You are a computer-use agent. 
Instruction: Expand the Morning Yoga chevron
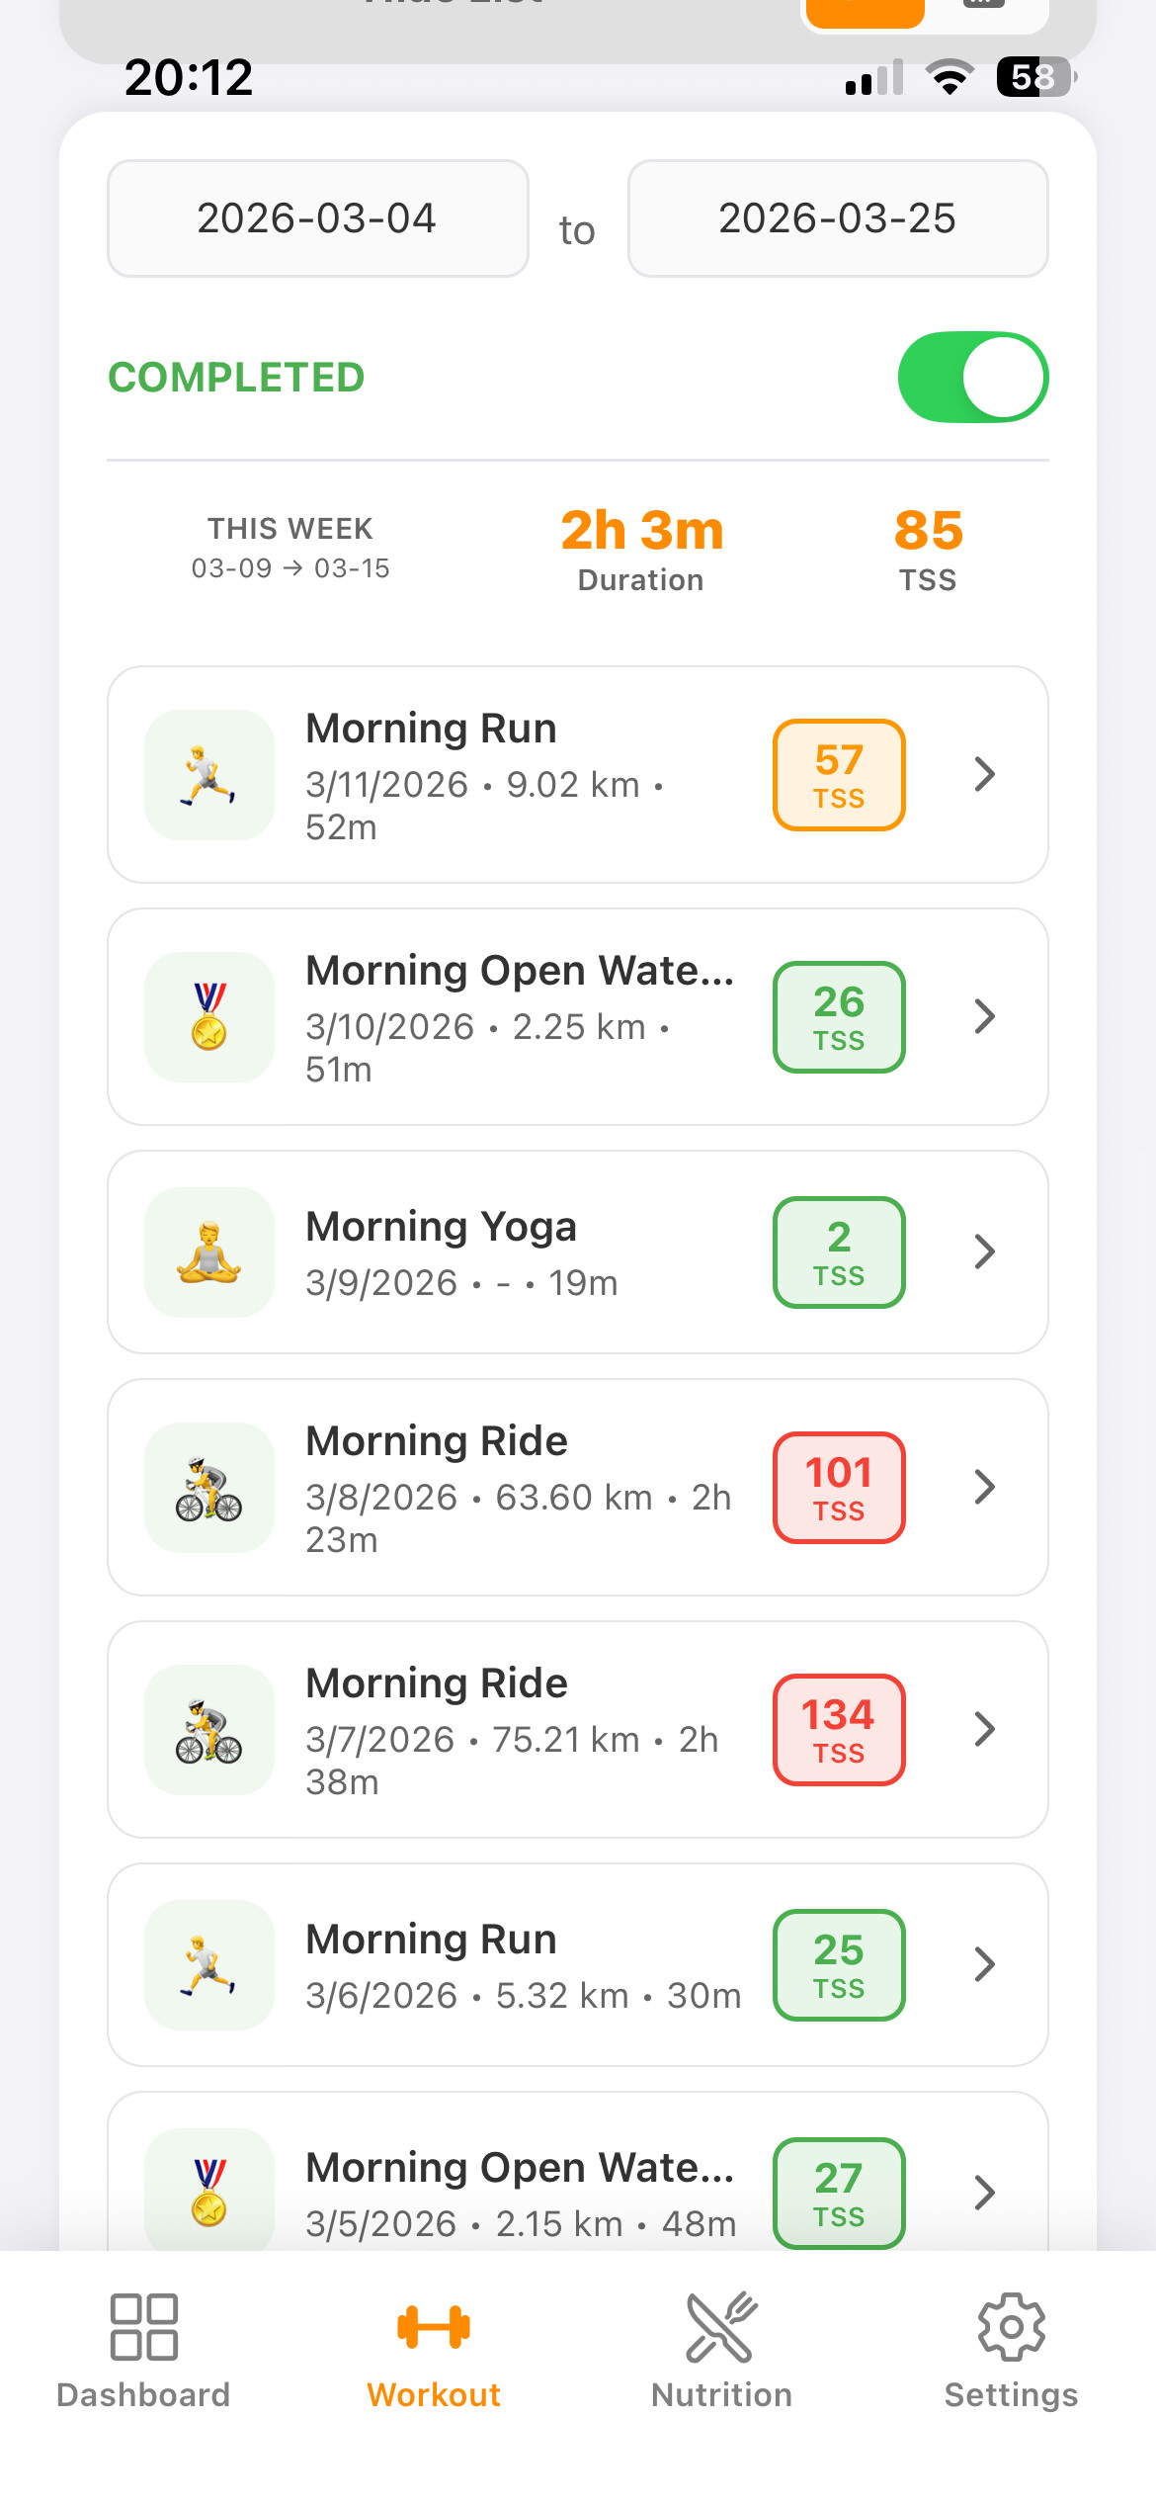click(984, 1252)
